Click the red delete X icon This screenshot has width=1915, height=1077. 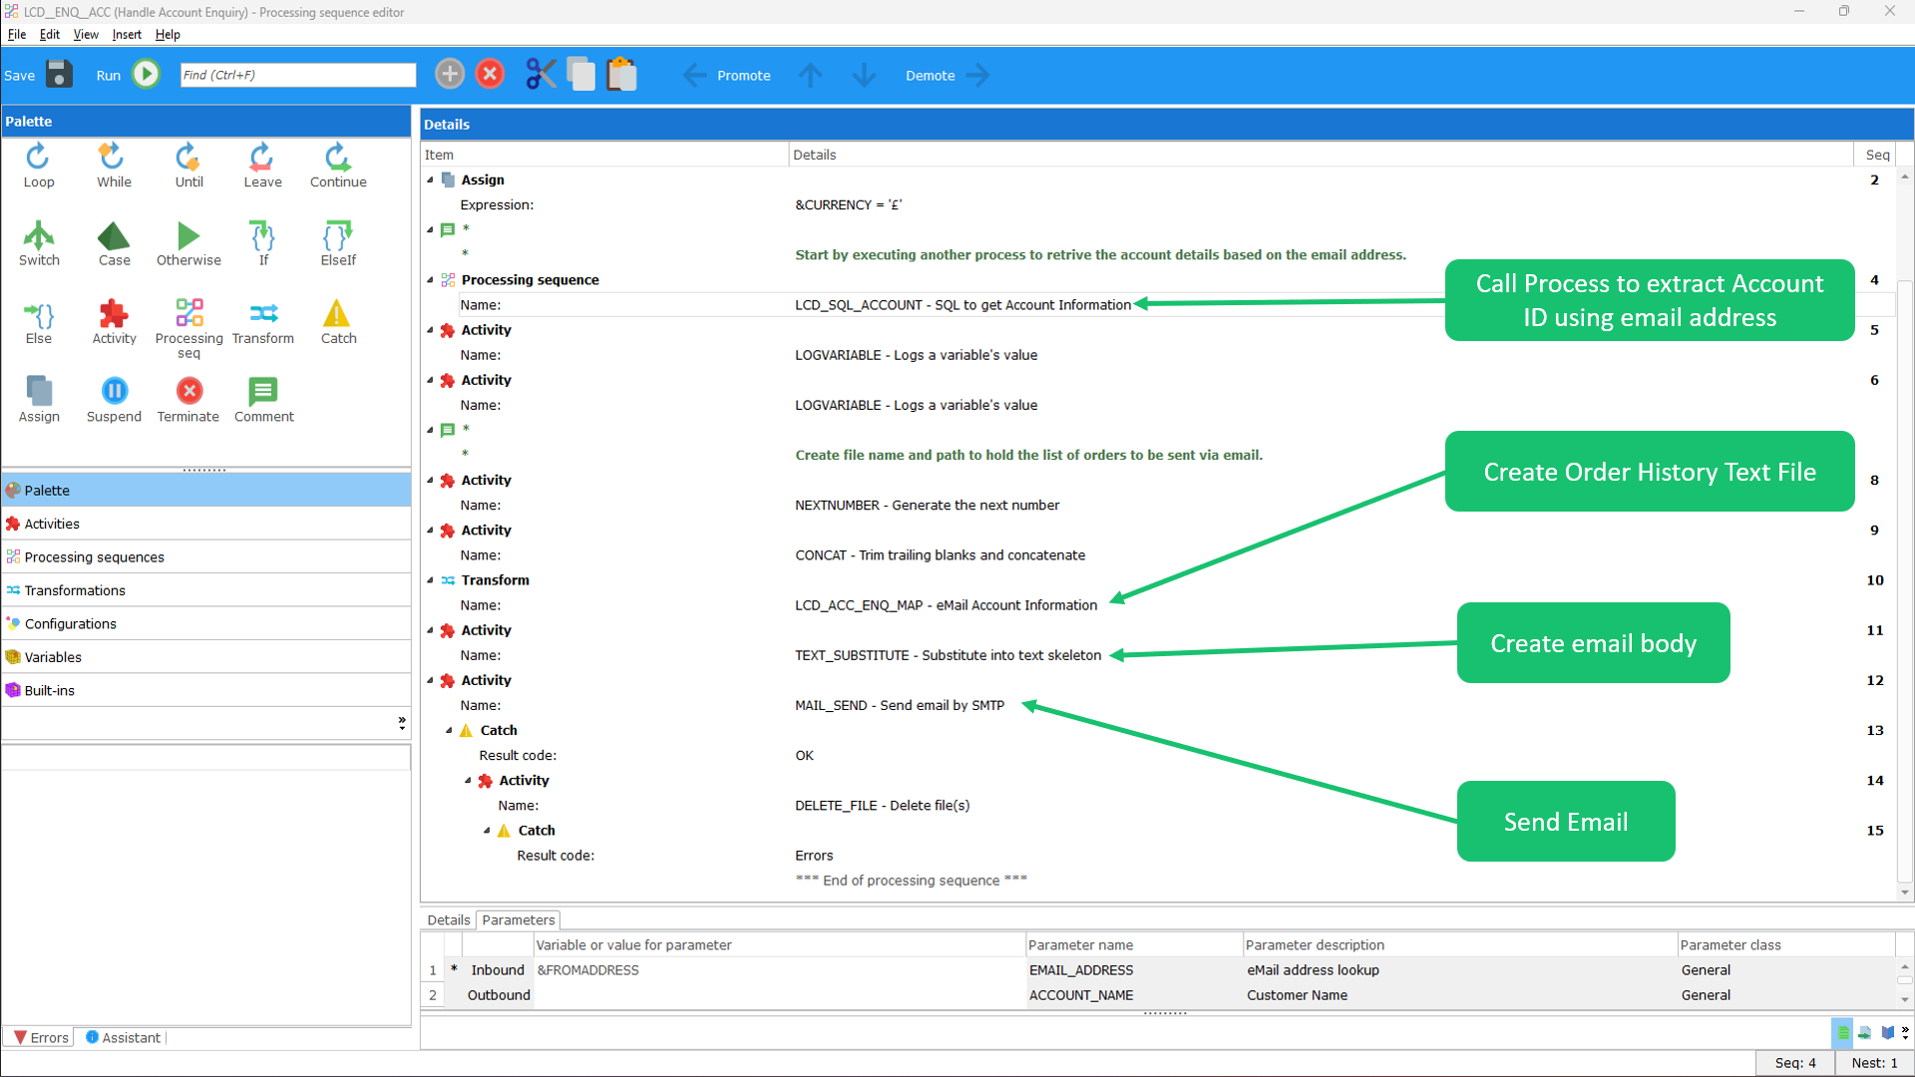pos(490,74)
